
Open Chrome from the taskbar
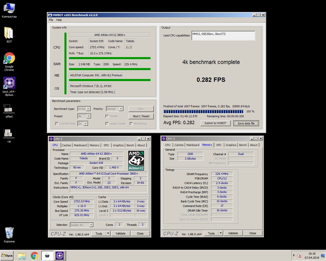point(35,256)
